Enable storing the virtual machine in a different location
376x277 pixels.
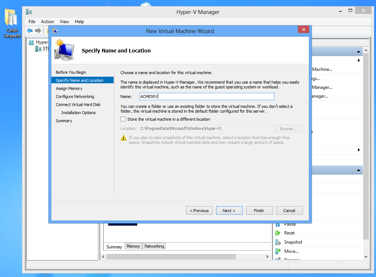pos(123,119)
